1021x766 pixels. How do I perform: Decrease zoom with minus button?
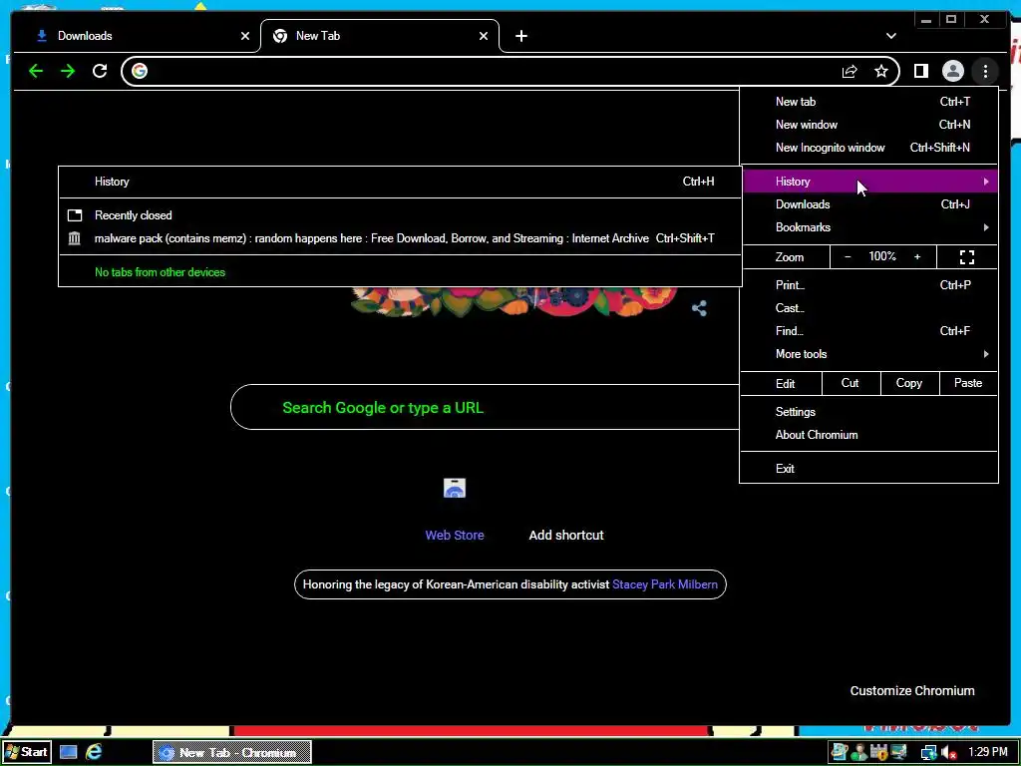[848, 257]
